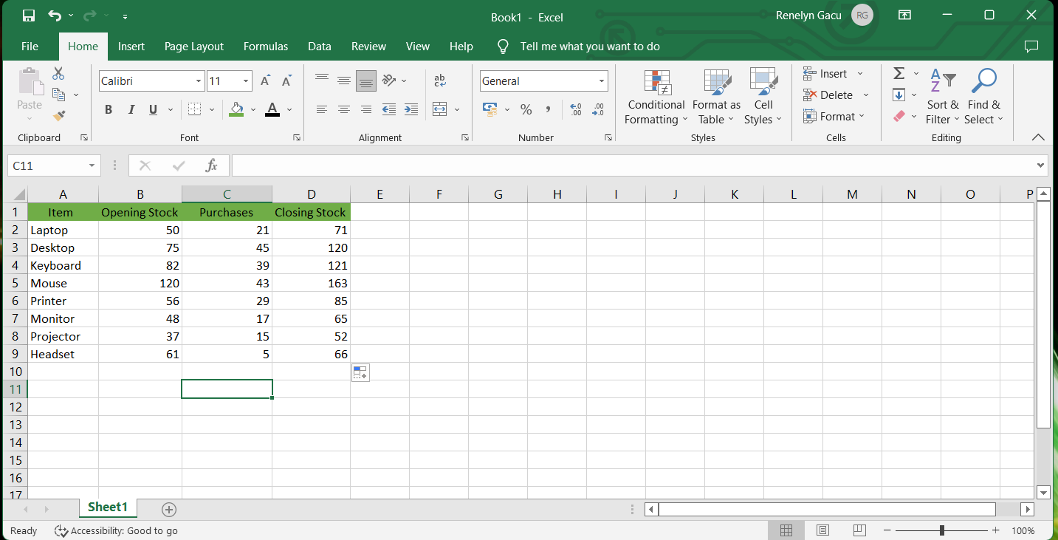The height and width of the screenshot is (540, 1058).
Task: Select the Format Painter brush
Action: 59,116
